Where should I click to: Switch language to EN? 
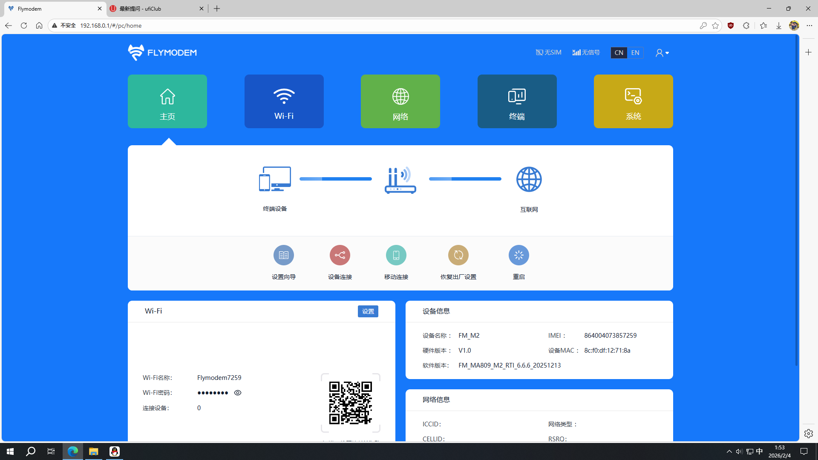click(x=635, y=53)
